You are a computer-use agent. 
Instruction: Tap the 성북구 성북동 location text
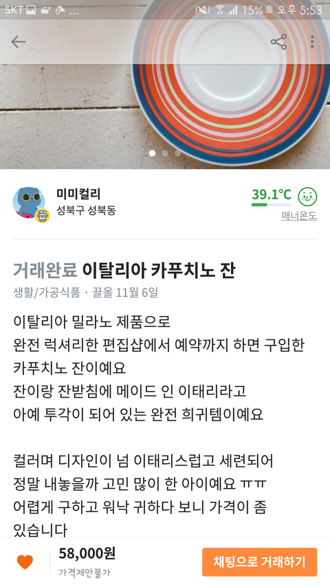click(86, 211)
